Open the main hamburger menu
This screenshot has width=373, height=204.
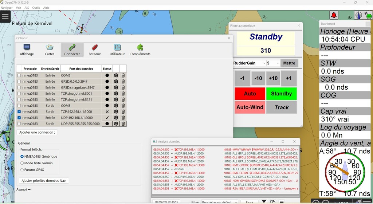[5, 16]
